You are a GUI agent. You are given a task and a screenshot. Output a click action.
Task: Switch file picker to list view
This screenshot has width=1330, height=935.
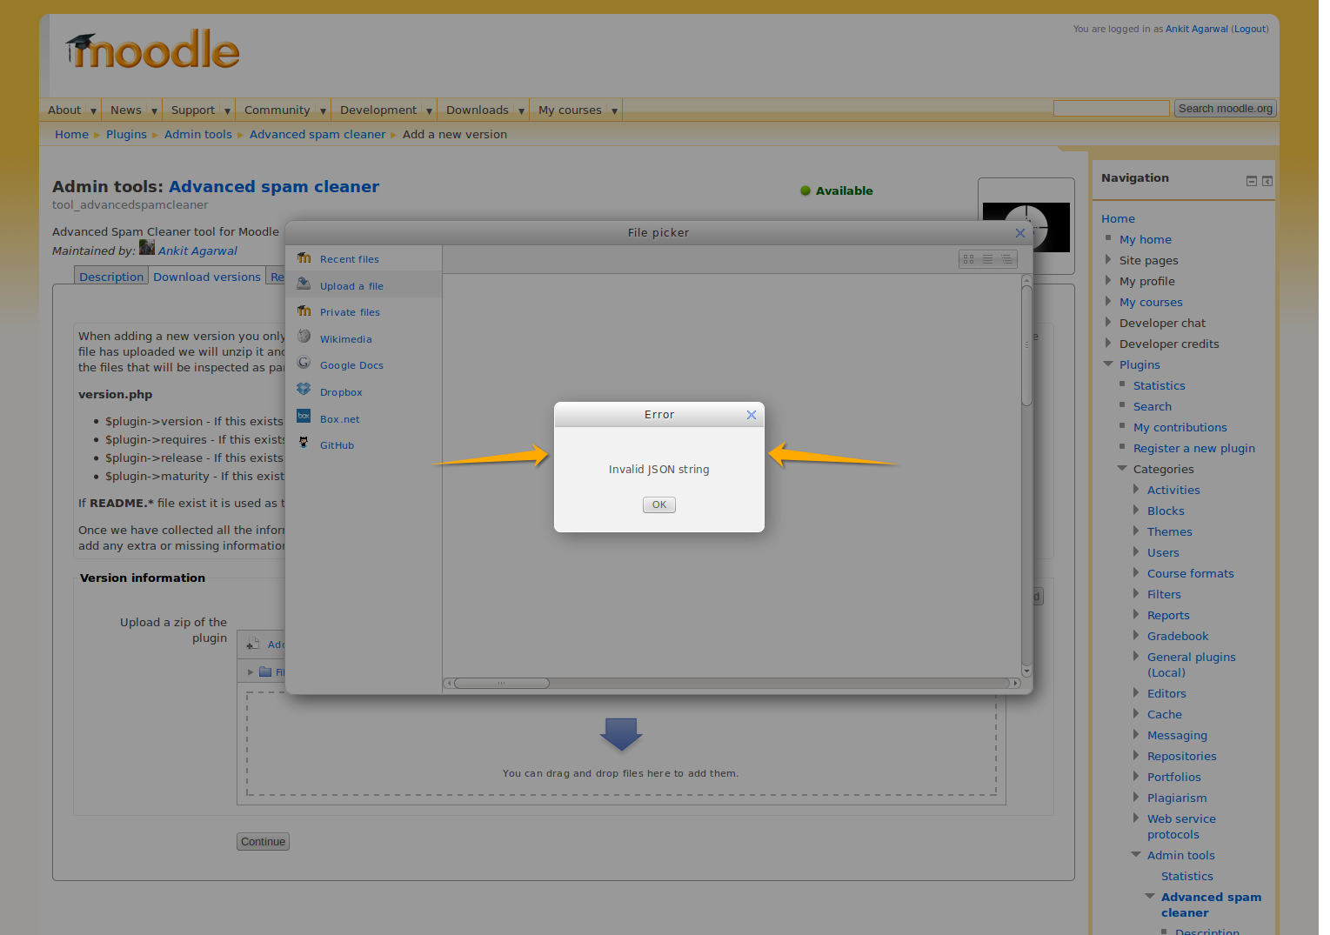[x=987, y=259]
